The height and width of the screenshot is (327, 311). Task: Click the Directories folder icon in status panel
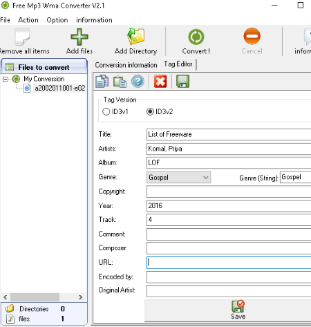point(10,308)
